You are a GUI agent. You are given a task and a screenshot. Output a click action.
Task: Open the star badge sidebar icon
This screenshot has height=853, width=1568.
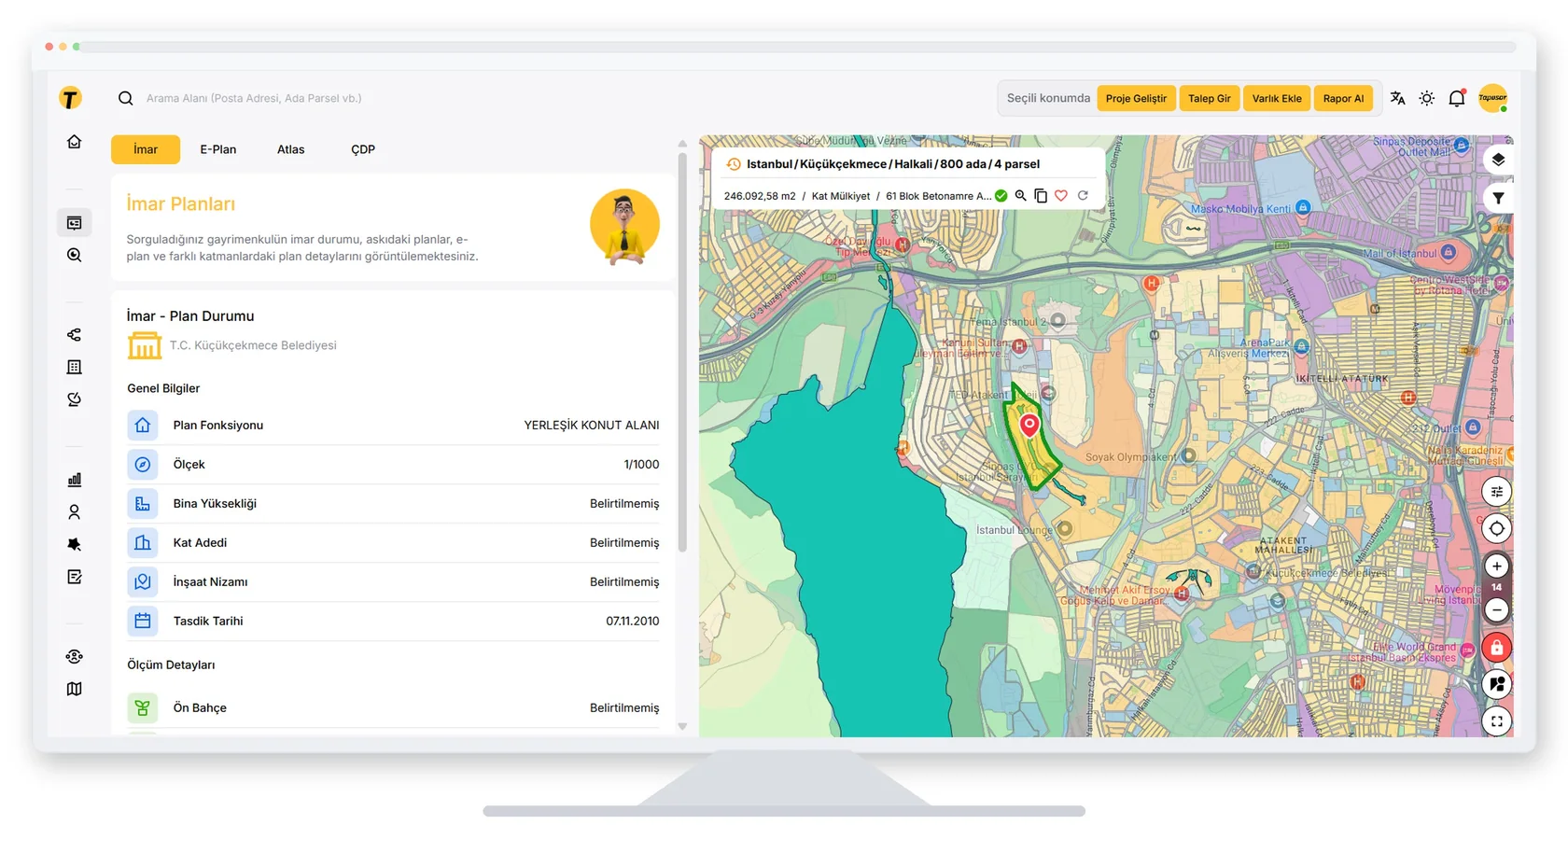coord(74,544)
